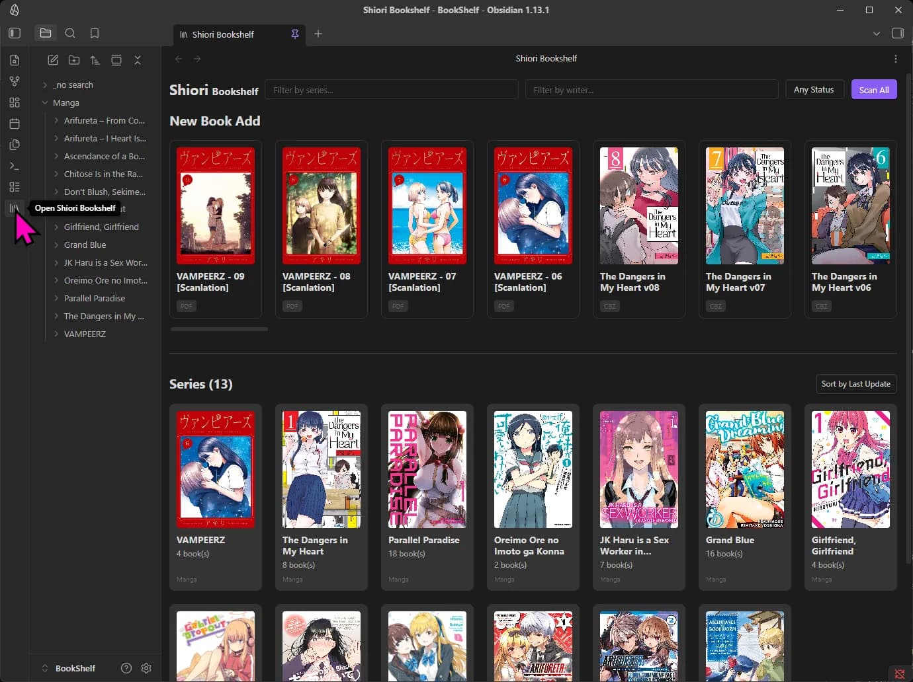Open the Any Status filter dropdown
The image size is (913, 682).
click(814, 90)
